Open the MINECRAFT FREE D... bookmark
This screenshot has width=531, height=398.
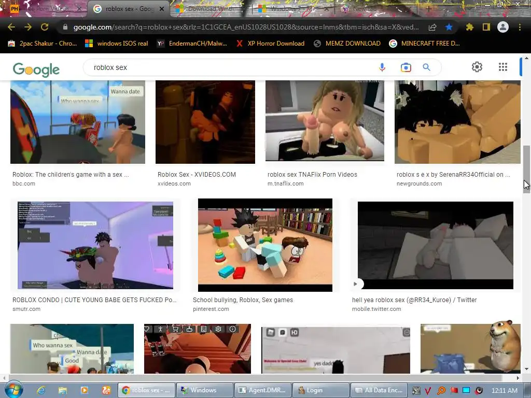(424, 44)
